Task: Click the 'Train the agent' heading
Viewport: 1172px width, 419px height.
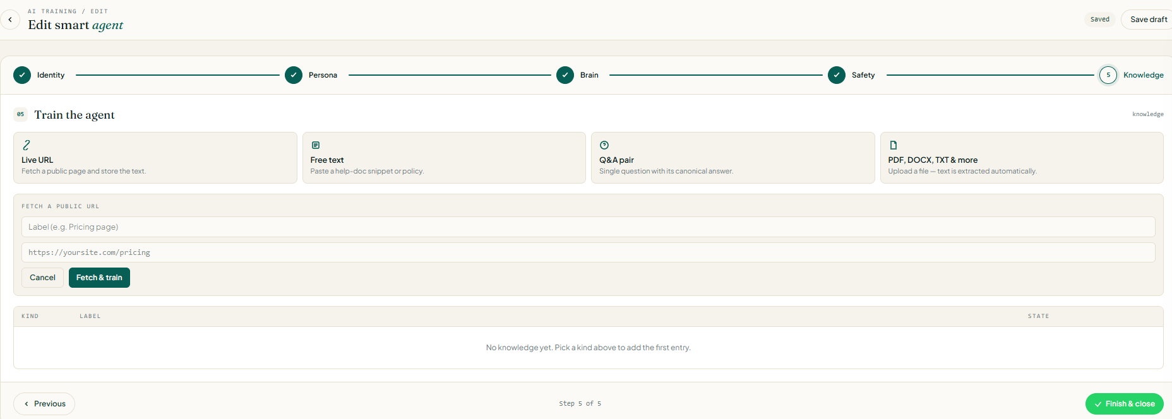Action: tap(75, 115)
